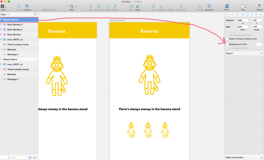
Task: Click the Mirror toolbar icon
Action: (x=227, y=6)
